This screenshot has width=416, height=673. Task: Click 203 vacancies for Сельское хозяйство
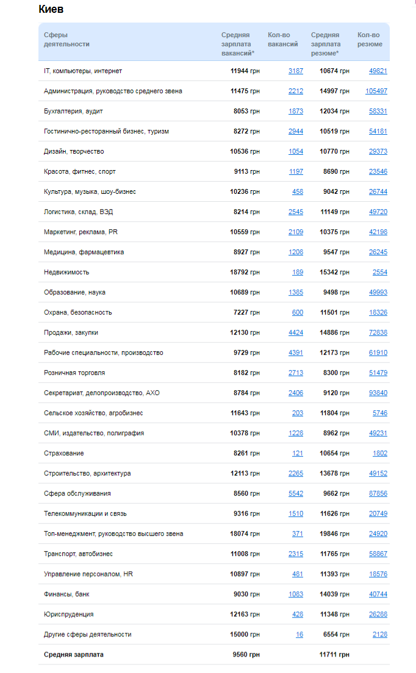click(x=297, y=413)
